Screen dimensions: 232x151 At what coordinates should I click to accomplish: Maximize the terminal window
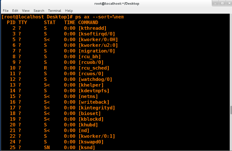pos(222,3)
